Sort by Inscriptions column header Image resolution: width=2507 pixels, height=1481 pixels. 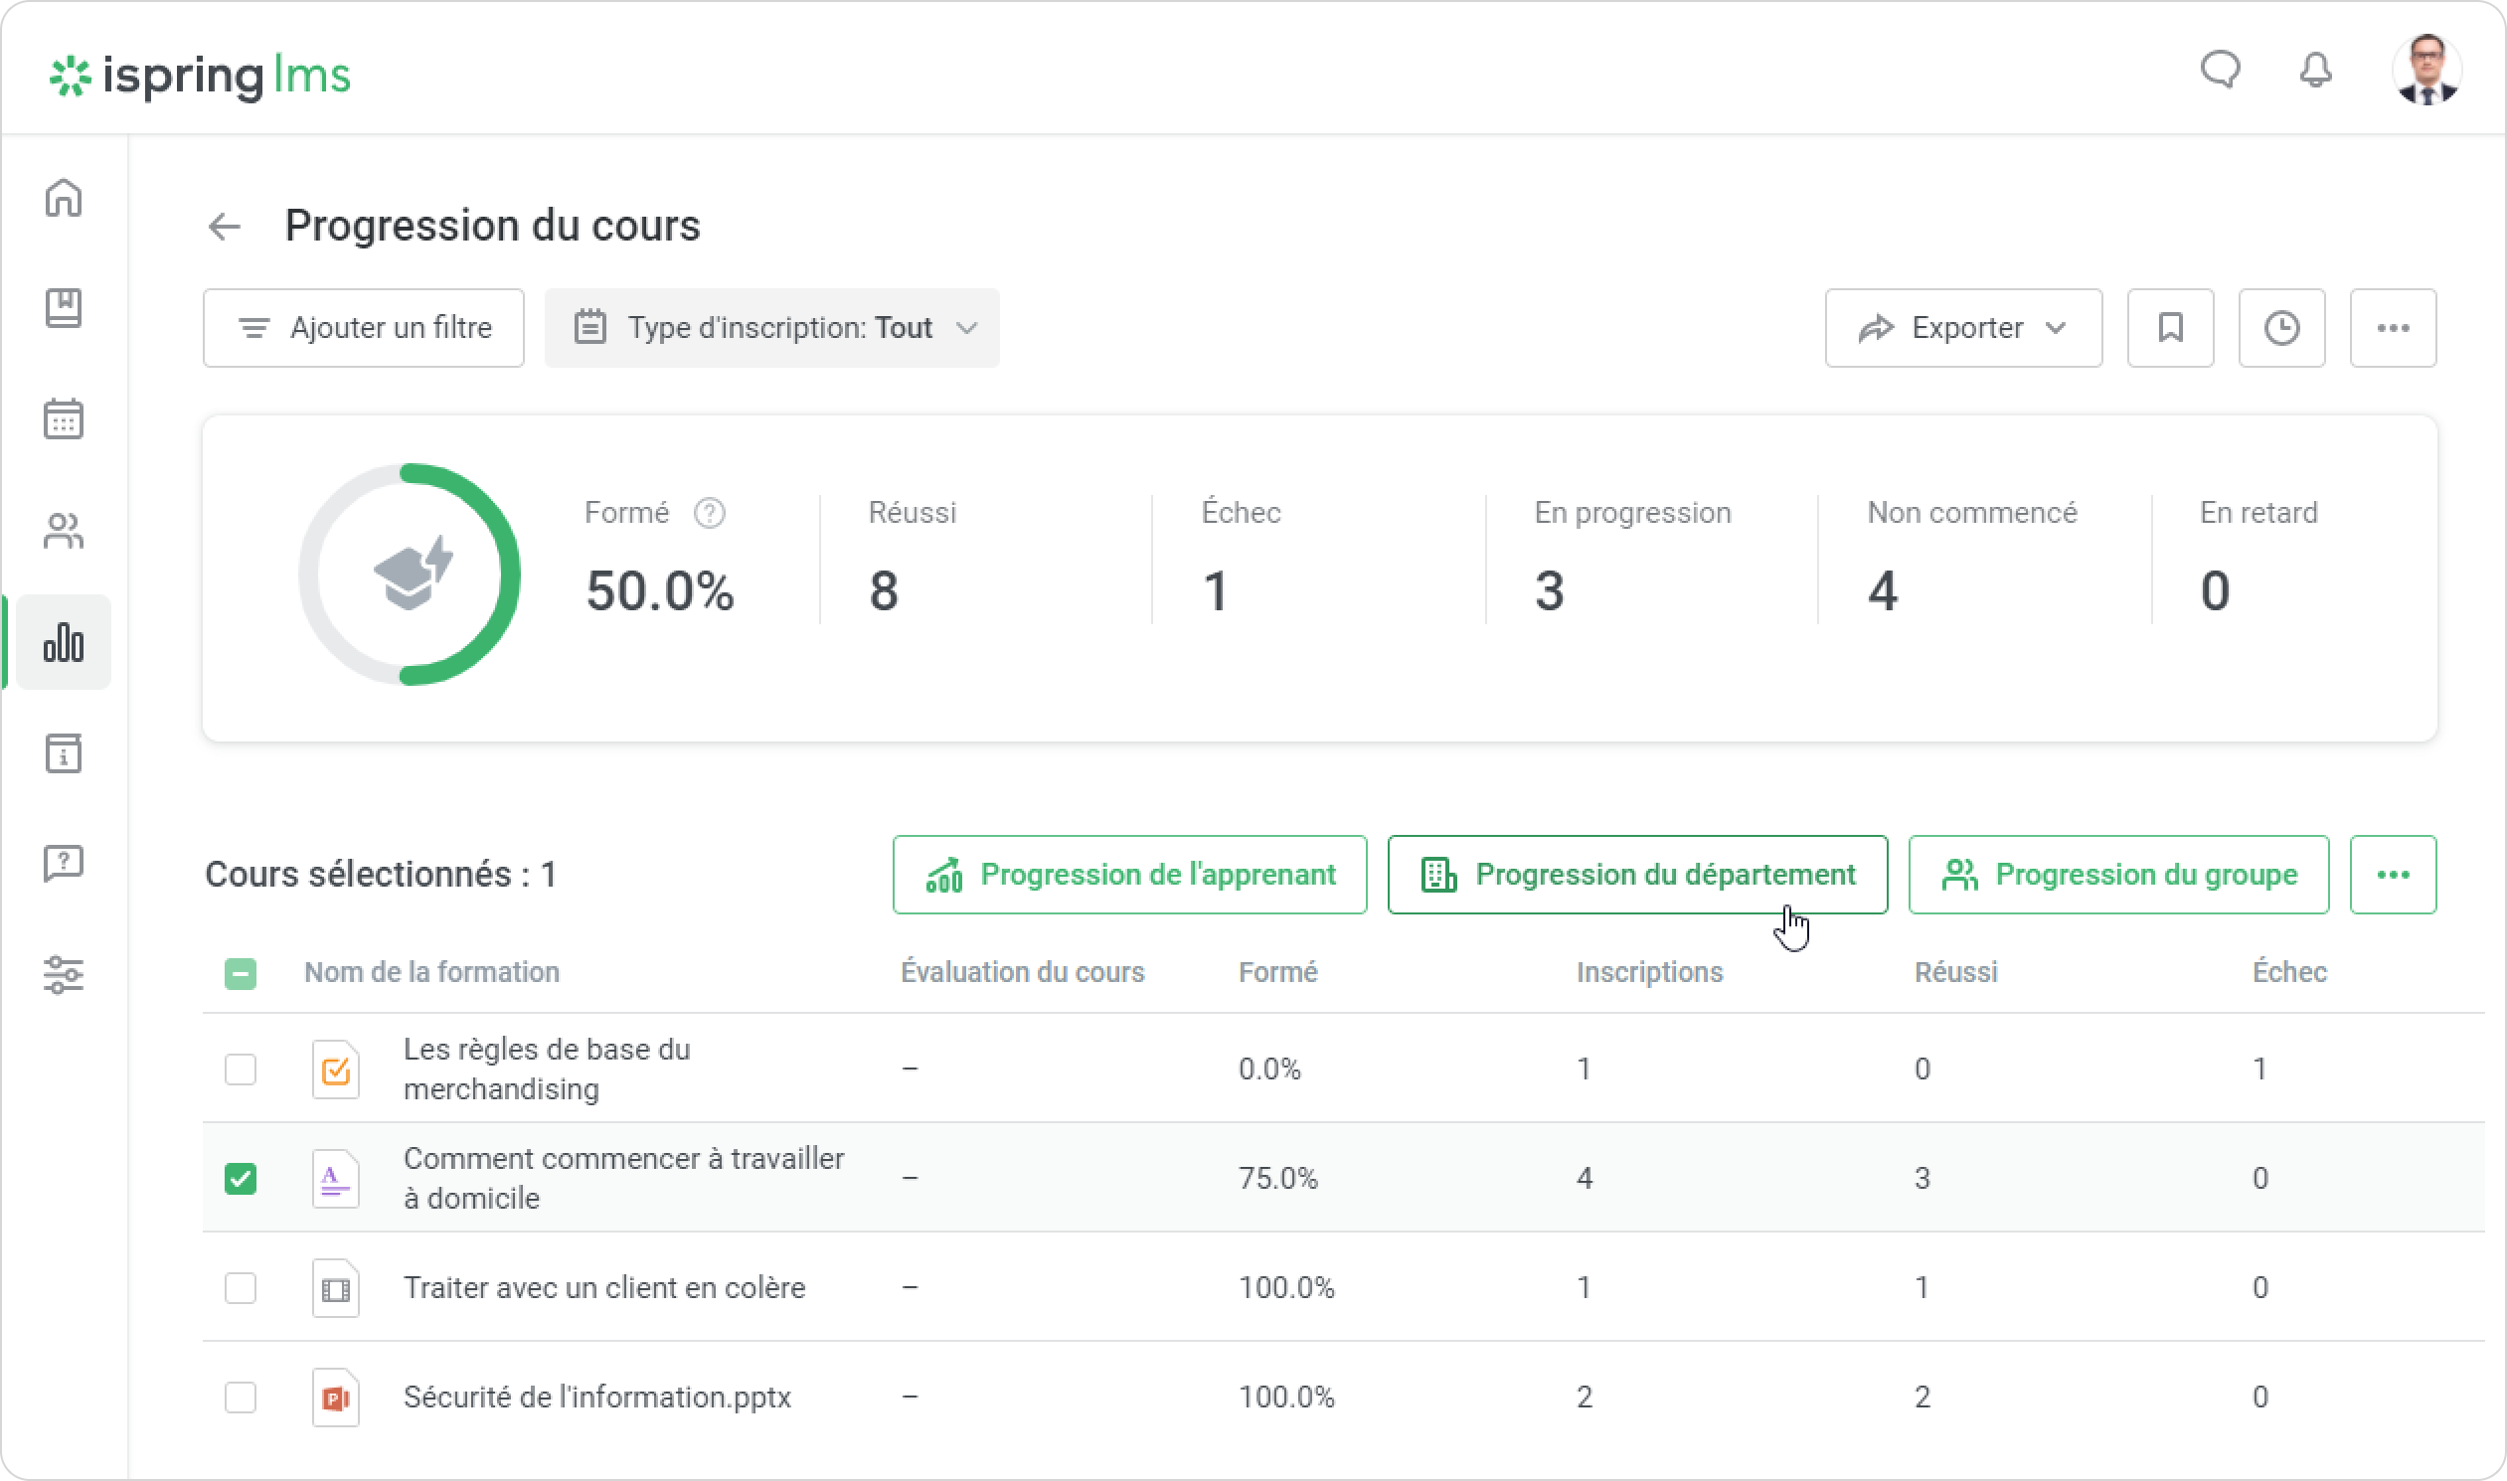click(1649, 972)
